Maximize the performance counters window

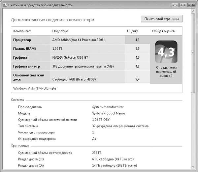(182, 4)
